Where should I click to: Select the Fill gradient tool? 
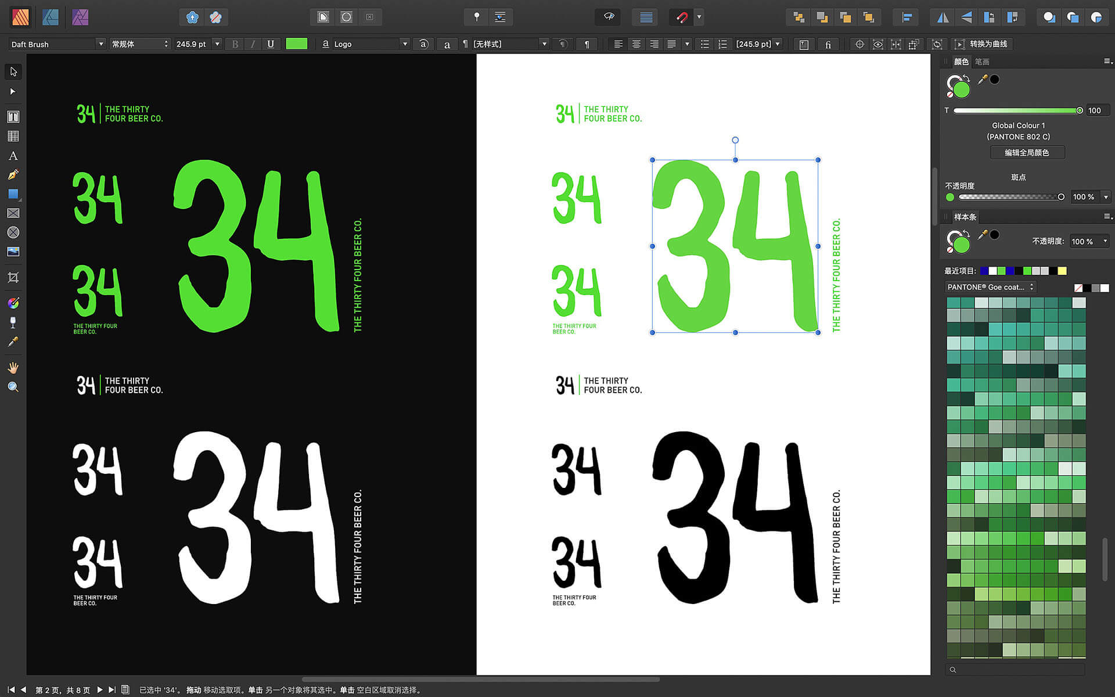[x=13, y=303]
